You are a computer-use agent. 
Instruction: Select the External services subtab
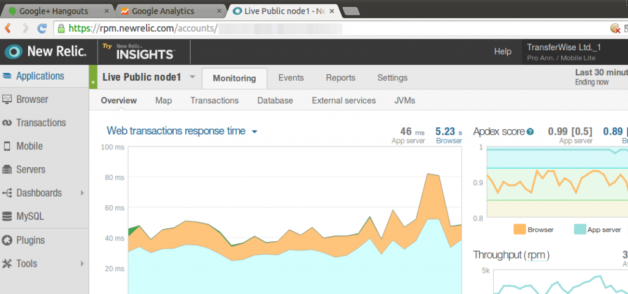tap(343, 100)
